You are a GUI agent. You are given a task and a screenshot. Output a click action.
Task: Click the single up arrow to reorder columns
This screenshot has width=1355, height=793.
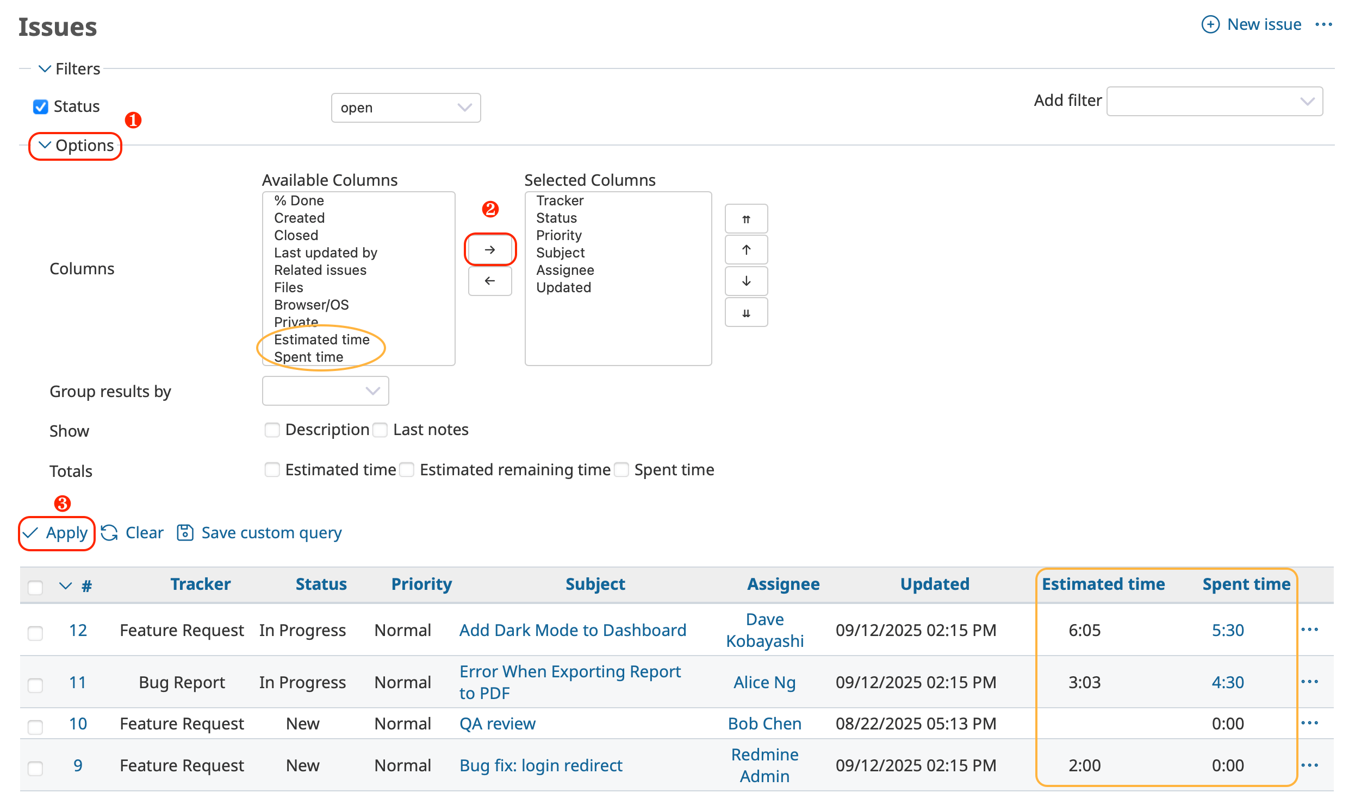coord(745,249)
